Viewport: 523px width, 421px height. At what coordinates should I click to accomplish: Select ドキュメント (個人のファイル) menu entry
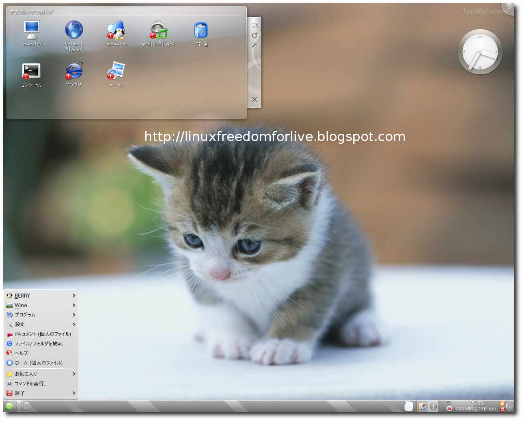41,334
